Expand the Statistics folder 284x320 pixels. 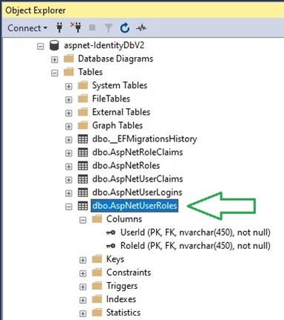[83, 313]
